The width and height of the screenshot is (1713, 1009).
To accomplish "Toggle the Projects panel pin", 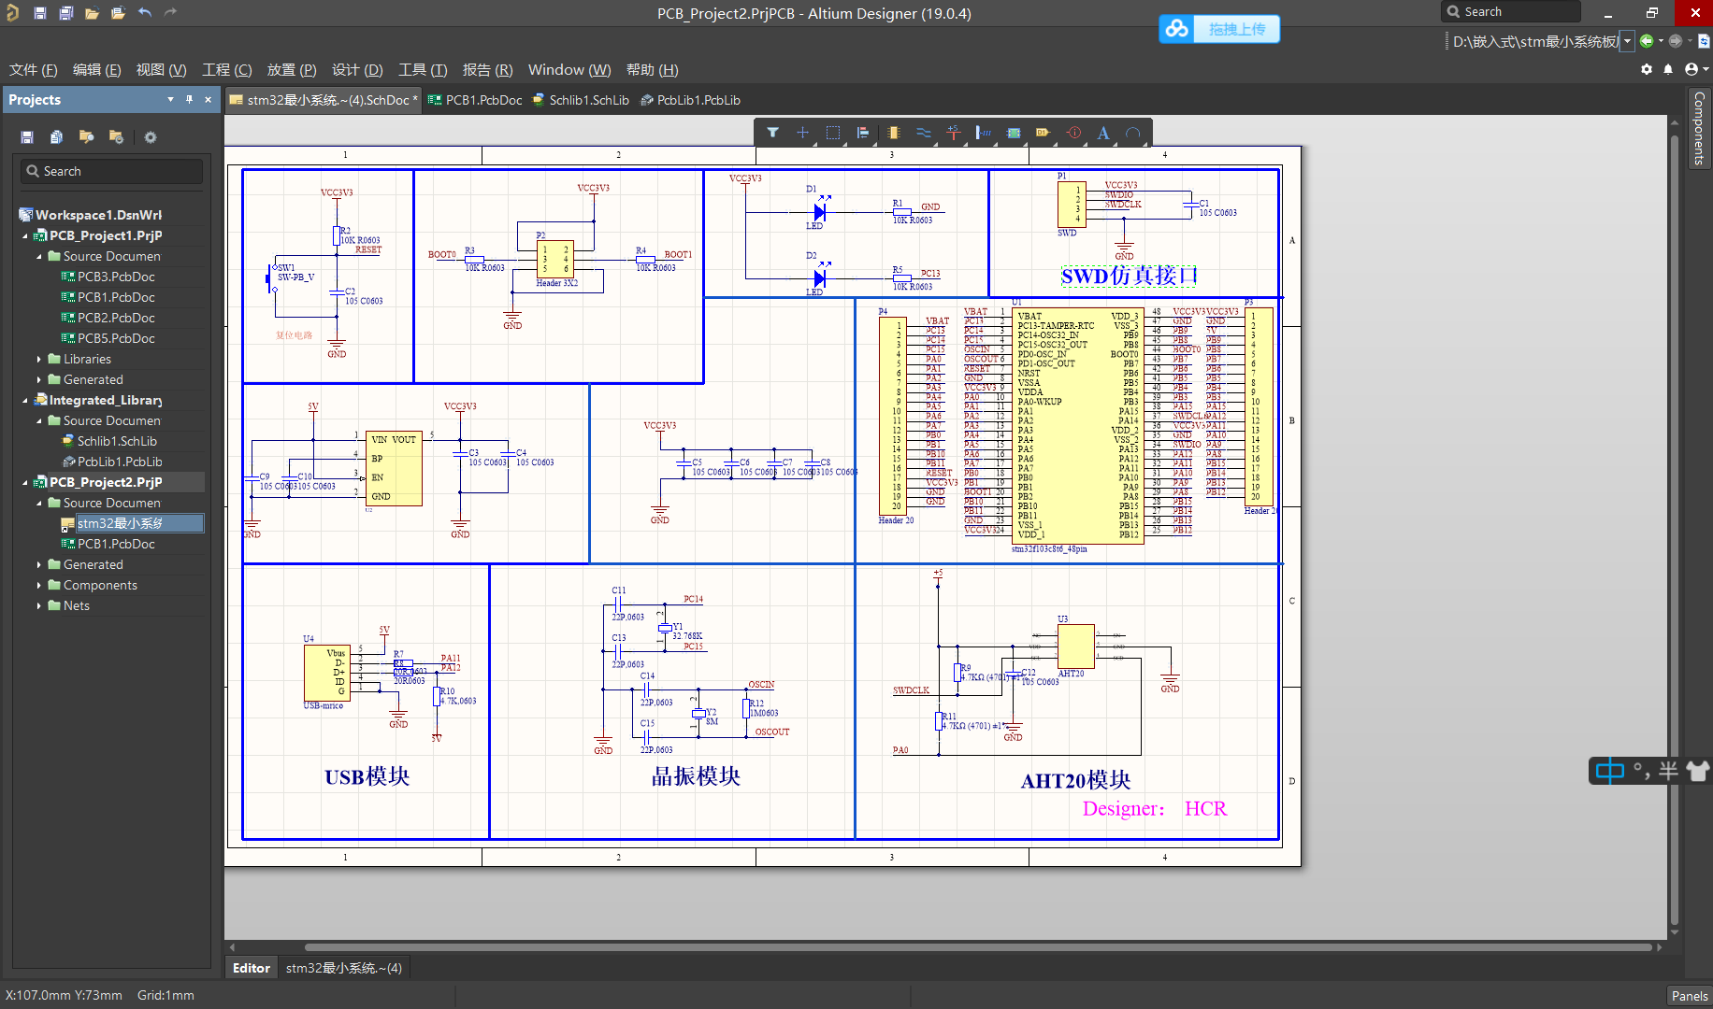I will point(189,99).
